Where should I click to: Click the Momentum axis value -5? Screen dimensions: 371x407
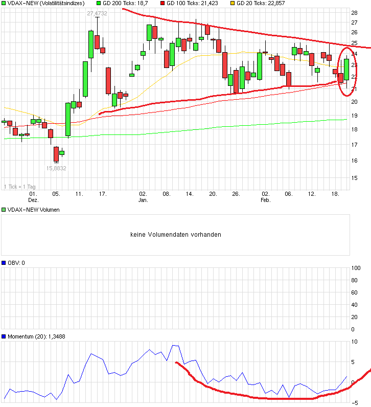(355, 403)
